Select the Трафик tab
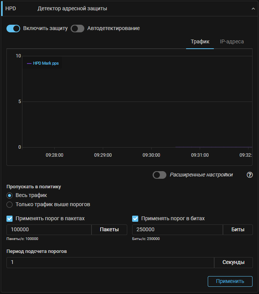 200,41
